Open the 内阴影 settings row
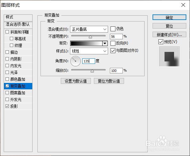Image resolution: width=190 pixels, height=156 pixels. [x=18, y=59]
